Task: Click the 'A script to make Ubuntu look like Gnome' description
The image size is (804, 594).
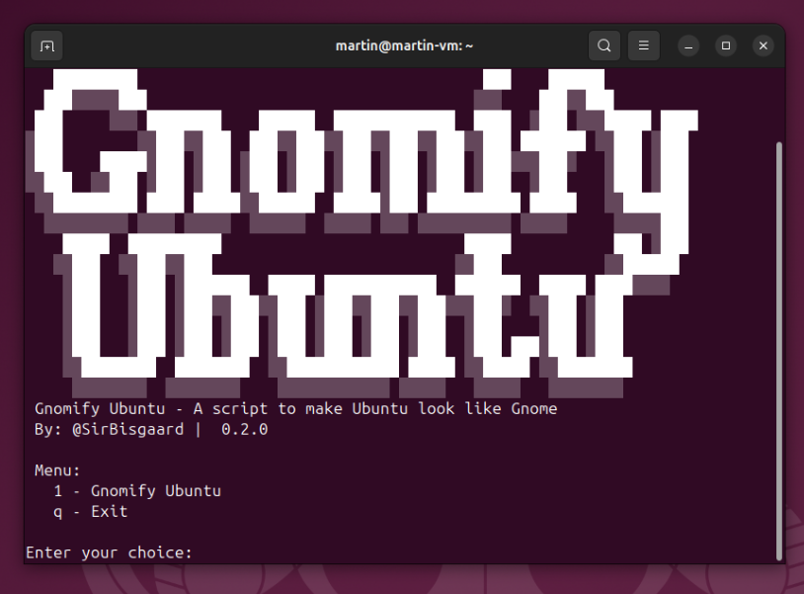Action: [374, 409]
